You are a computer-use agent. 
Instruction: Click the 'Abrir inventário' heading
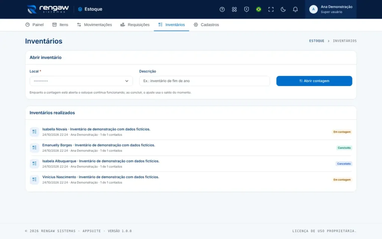(x=46, y=58)
